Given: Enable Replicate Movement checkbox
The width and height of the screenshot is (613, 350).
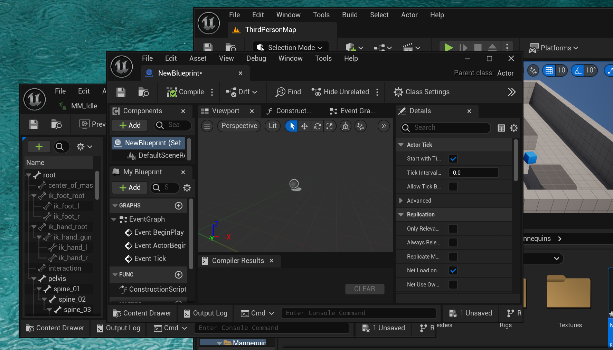Looking at the screenshot, I should (x=453, y=257).
